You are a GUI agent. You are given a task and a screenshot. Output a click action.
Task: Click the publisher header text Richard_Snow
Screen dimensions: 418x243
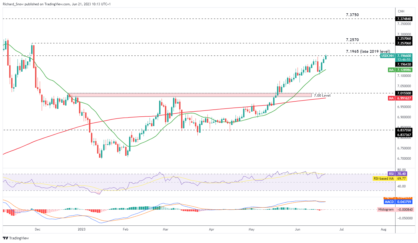[x=13, y=4]
